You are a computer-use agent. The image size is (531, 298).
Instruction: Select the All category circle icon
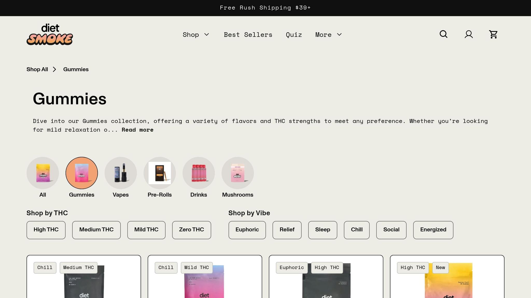coord(43,173)
